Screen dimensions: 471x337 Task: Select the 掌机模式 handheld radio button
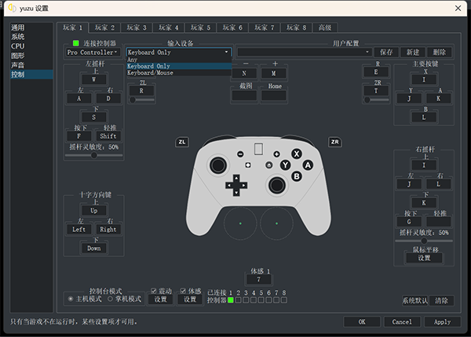[x=110, y=299]
